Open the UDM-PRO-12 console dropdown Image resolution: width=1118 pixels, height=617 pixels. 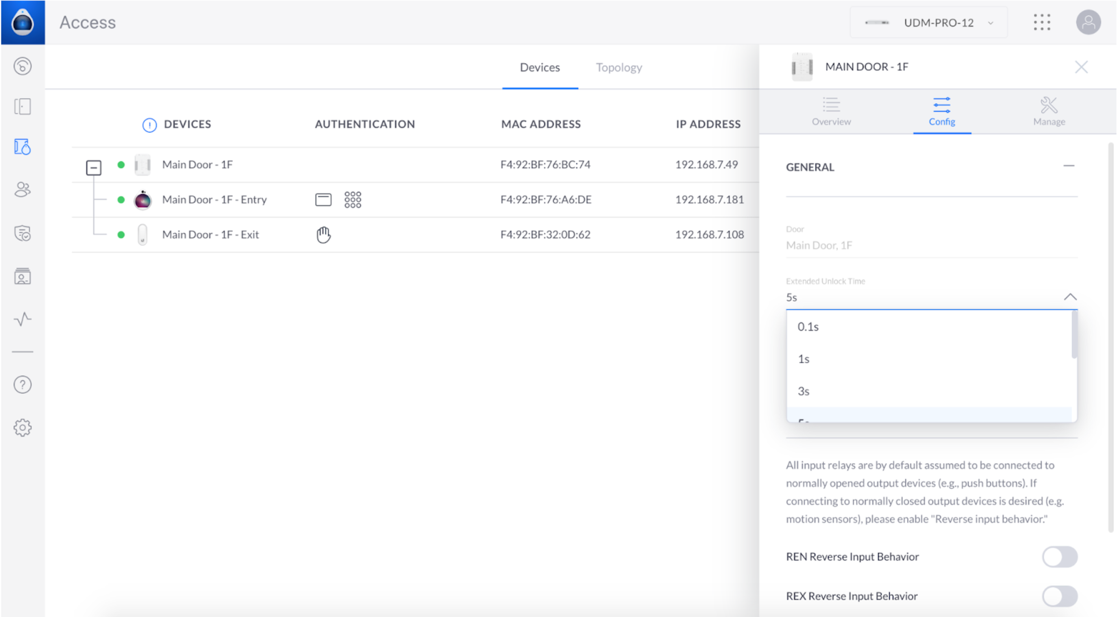pyautogui.click(x=929, y=23)
